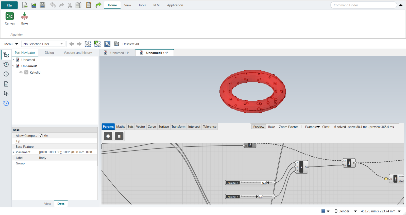Click Clear in algorithm toolbar
Image resolution: width=406 pixels, height=215 pixels.
click(x=326, y=127)
